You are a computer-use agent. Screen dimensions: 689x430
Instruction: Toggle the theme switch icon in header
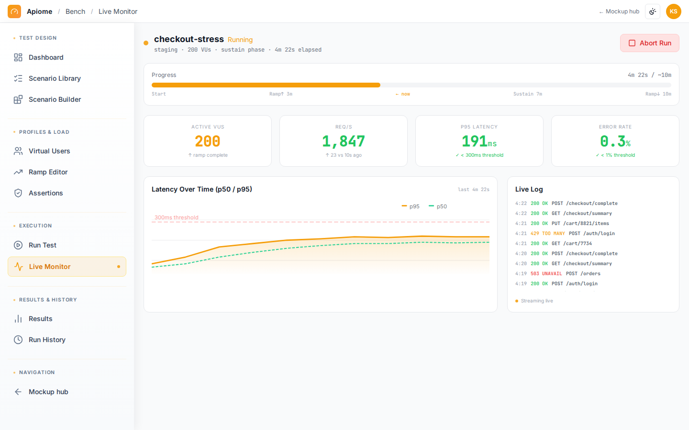pyautogui.click(x=653, y=11)
